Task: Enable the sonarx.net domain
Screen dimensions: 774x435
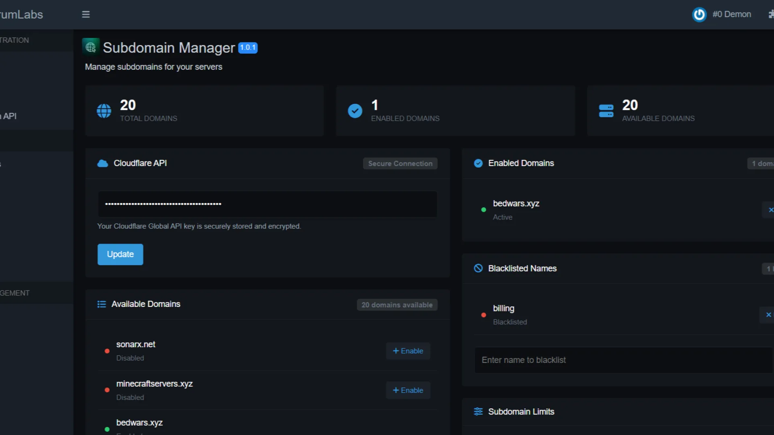Action: tap(408, 351)
